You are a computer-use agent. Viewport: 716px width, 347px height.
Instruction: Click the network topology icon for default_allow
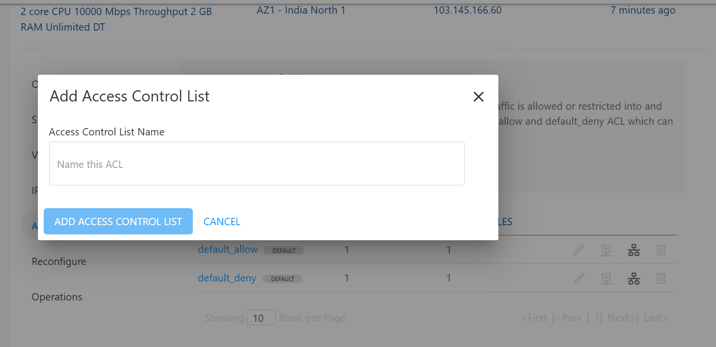tap(633, 250)
